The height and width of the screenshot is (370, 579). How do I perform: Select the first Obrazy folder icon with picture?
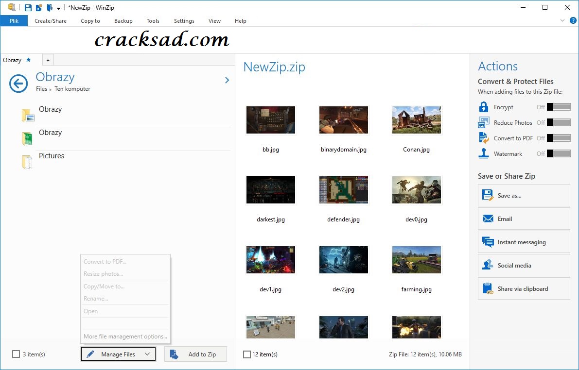pos(28,115)
